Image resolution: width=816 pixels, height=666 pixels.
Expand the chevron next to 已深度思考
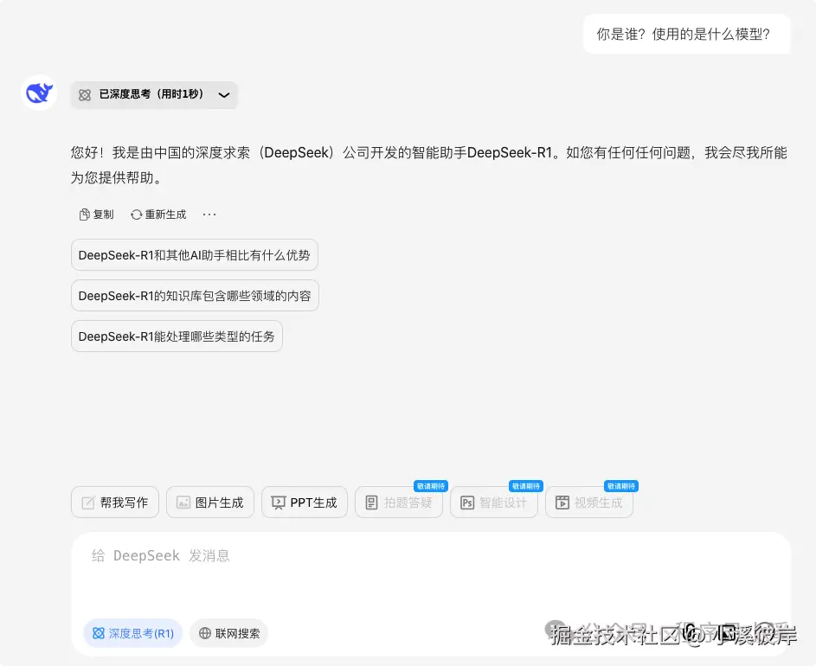224,95
